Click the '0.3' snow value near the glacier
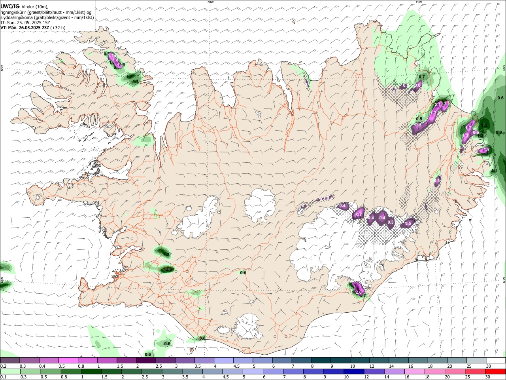The image size is (506, 380). [x=391, y=222]
